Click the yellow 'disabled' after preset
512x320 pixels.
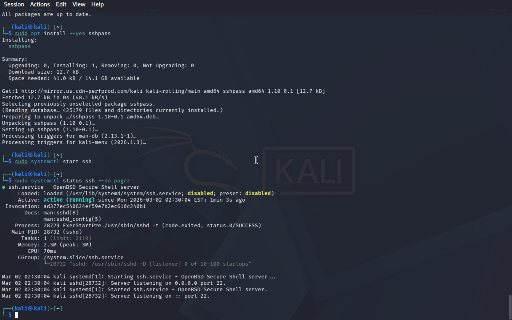(x=258, y=194)
